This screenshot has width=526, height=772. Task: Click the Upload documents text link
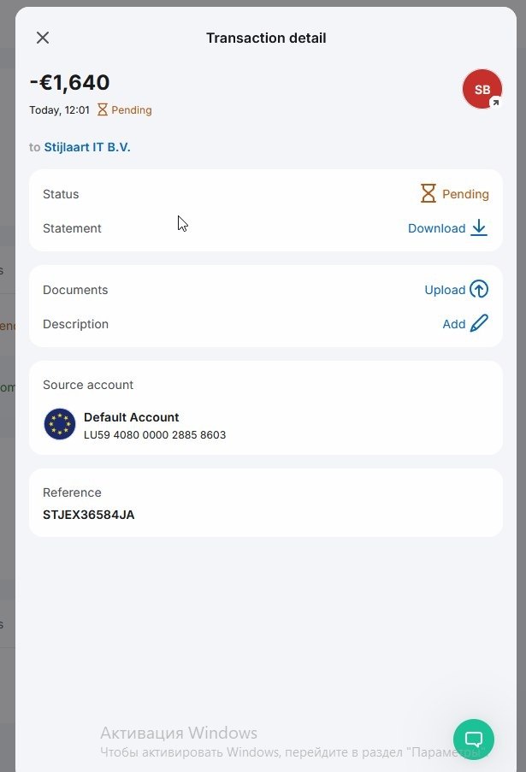coord(445,290)
